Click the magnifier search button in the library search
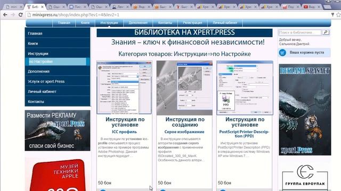The image size is (341, 191). coord(326,32)
